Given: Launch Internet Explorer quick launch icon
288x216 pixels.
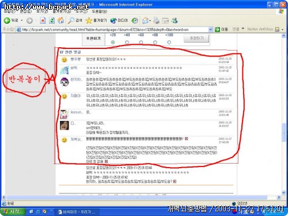Looking at the screenshot, I should pyautogui.click(x=38, y=212).
